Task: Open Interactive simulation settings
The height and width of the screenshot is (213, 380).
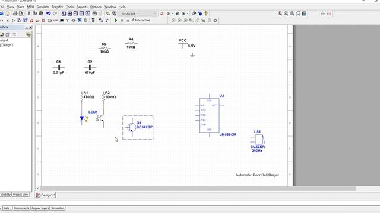Action: (141, 20)
